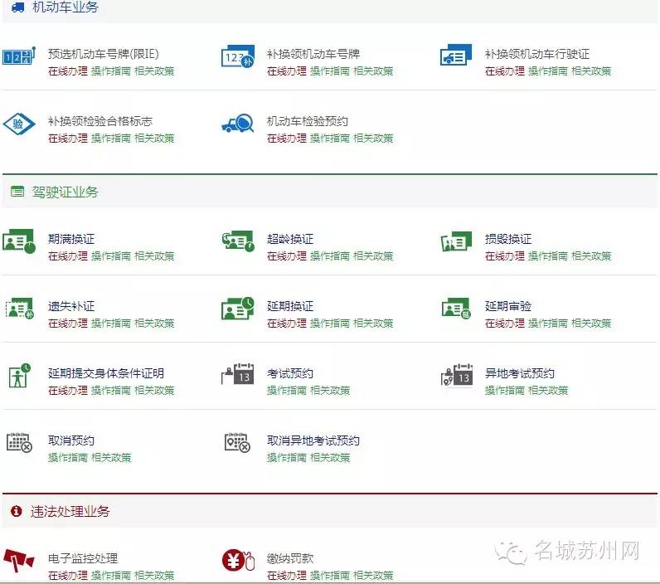Viewport: 660px width, 584px height.
Task: Click the 驾驶证业务 section heading
Action: point(65,192)
